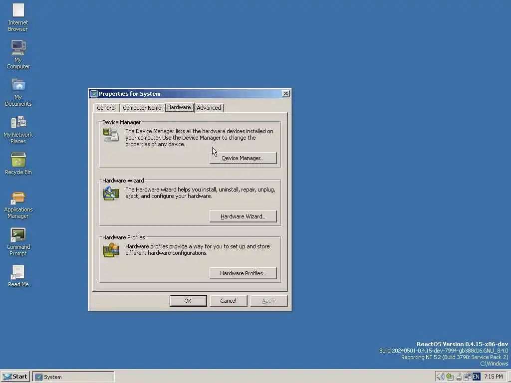Click the Device Manager group label
The width and height of the screenshot is (511, 383).
pos(121,122)
